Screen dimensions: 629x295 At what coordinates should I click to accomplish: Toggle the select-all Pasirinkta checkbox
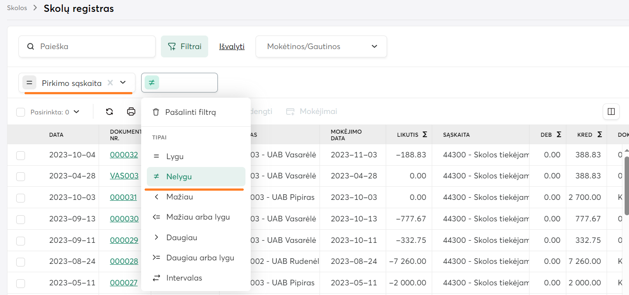coord(21,112)
